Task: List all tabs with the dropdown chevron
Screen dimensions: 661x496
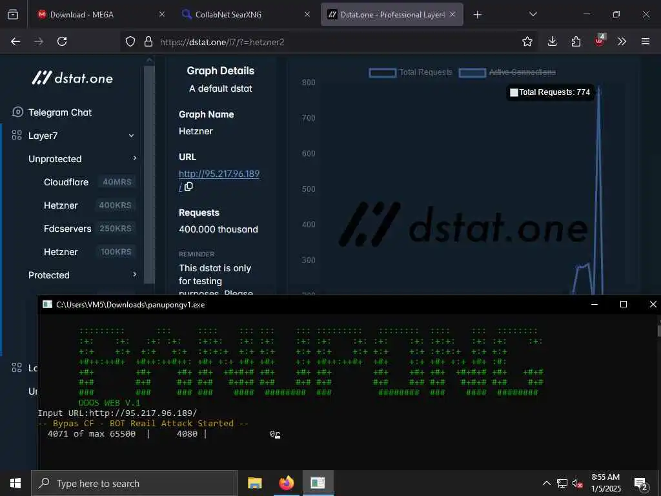Action: pyautogui.click(x=533, y=14)
